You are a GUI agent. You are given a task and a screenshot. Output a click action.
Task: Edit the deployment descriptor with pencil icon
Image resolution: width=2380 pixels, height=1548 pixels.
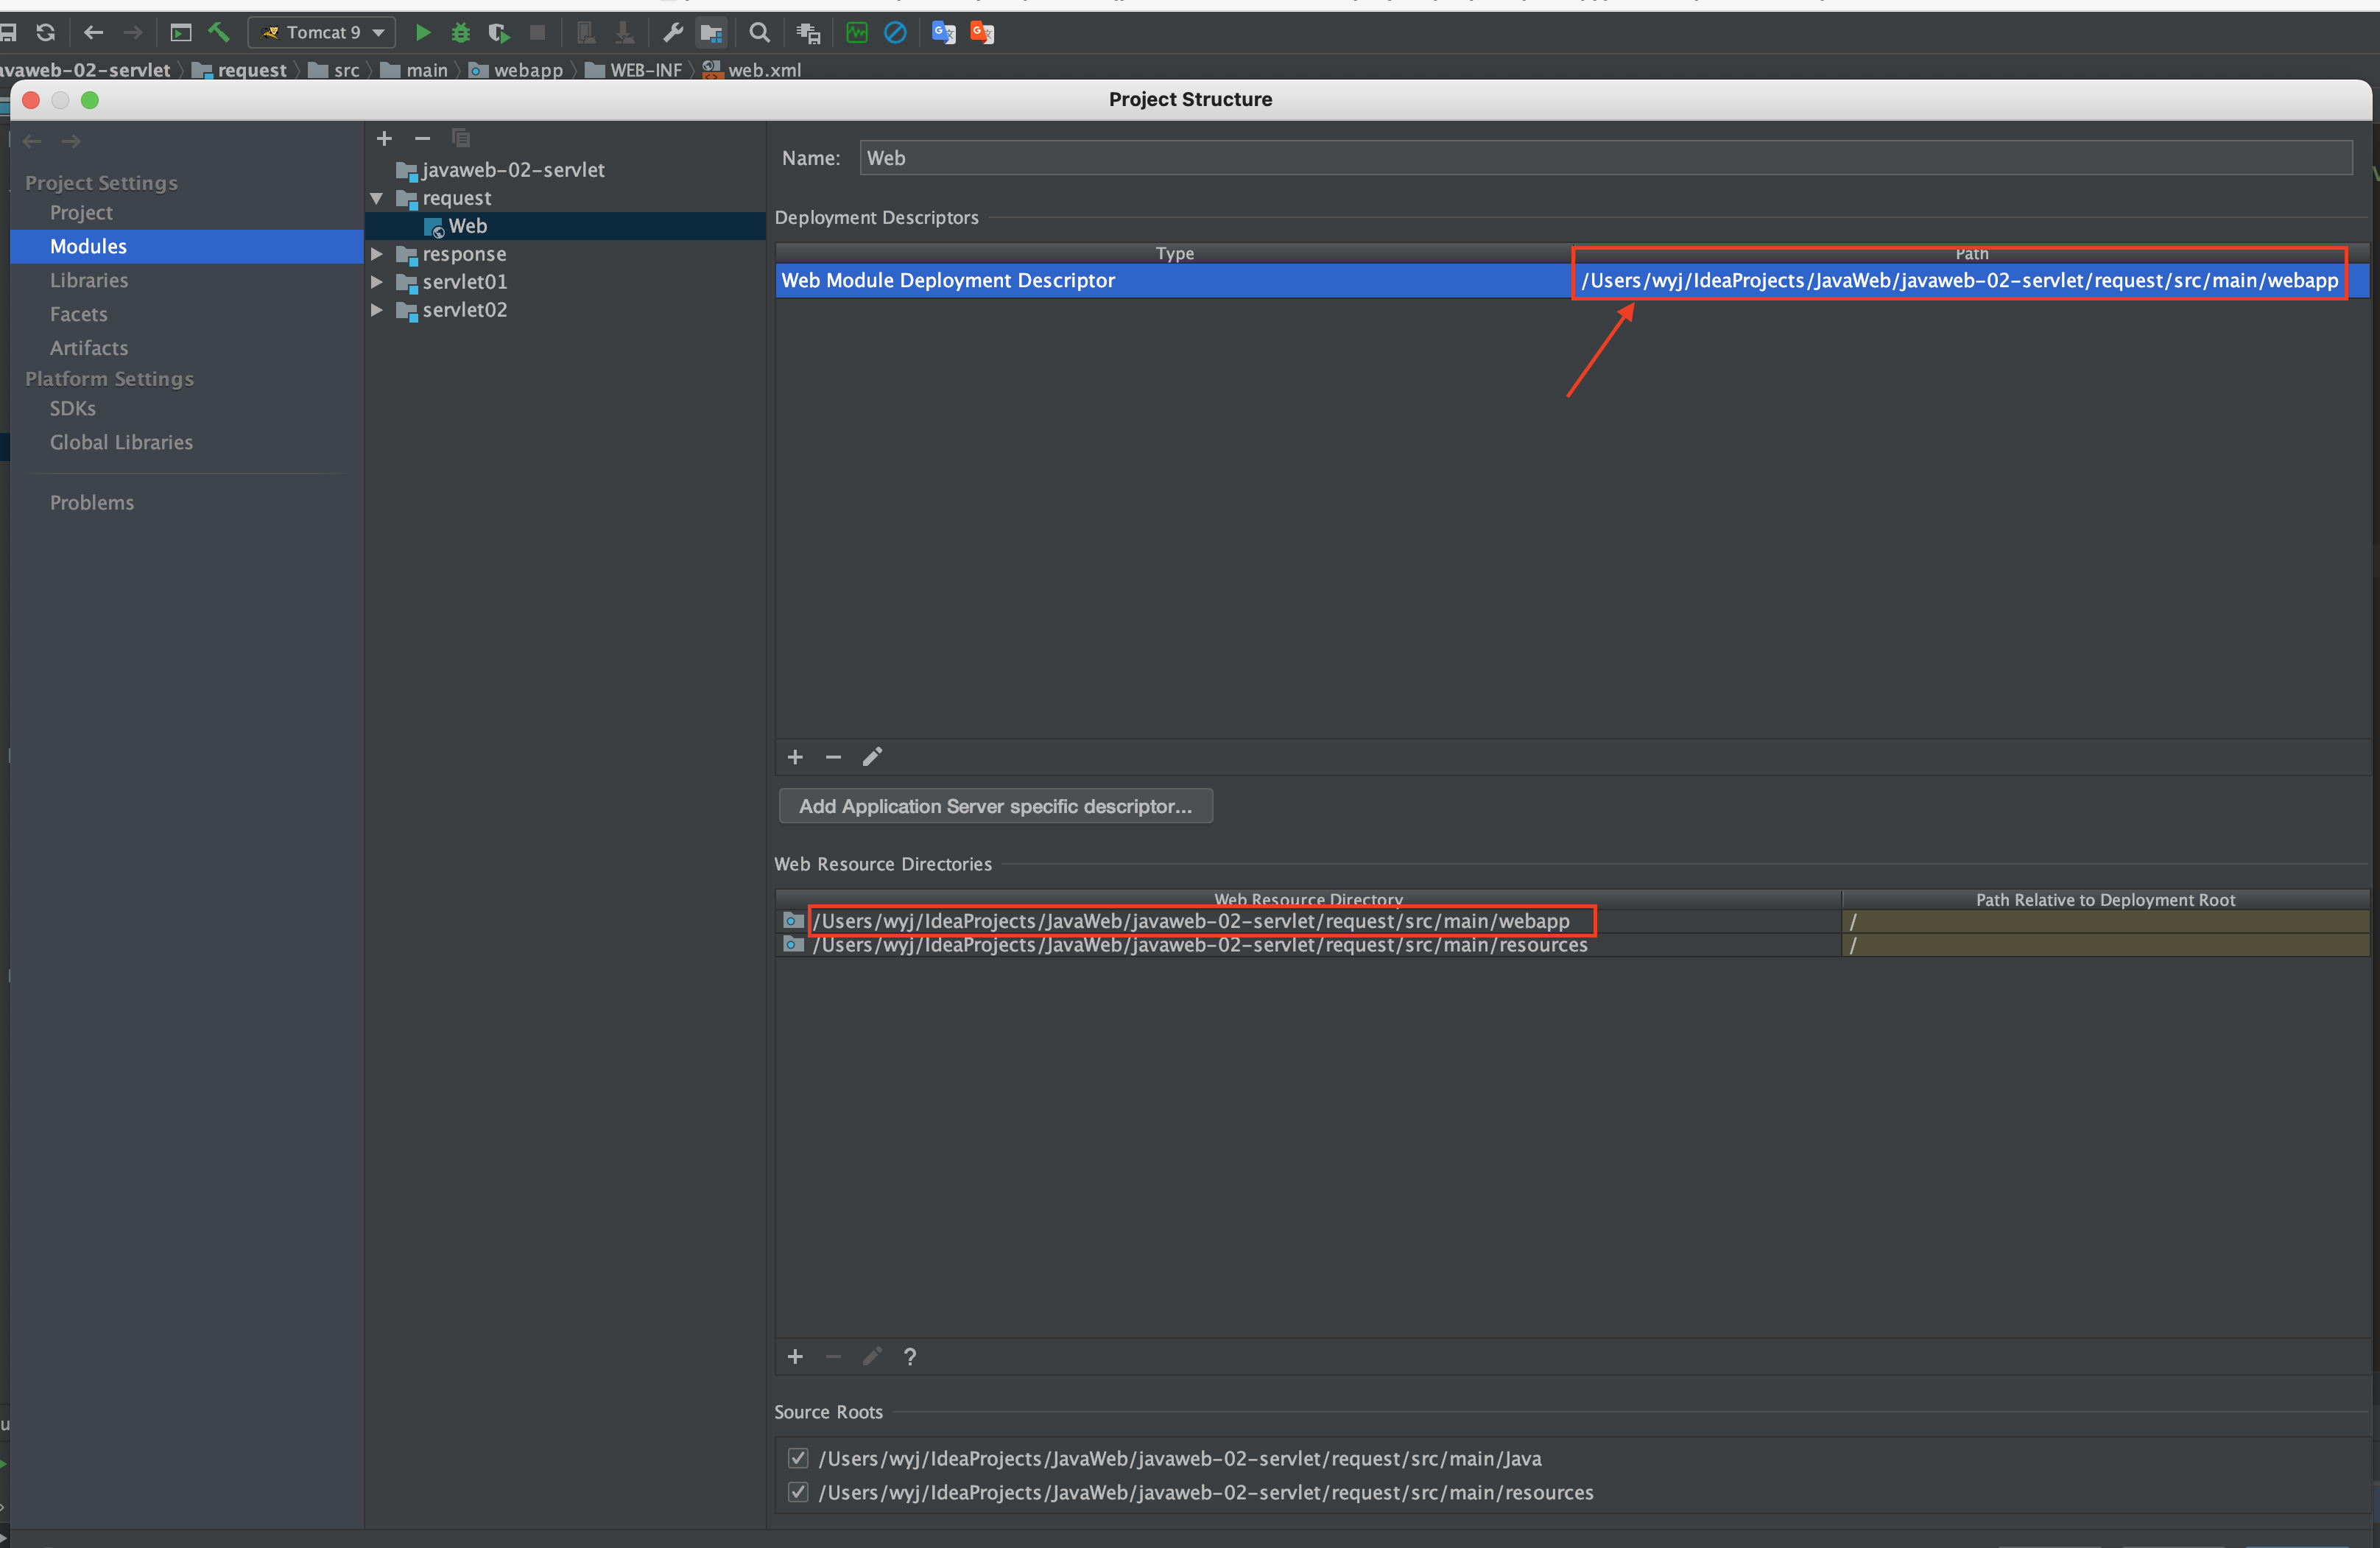[x=872, y=757]
